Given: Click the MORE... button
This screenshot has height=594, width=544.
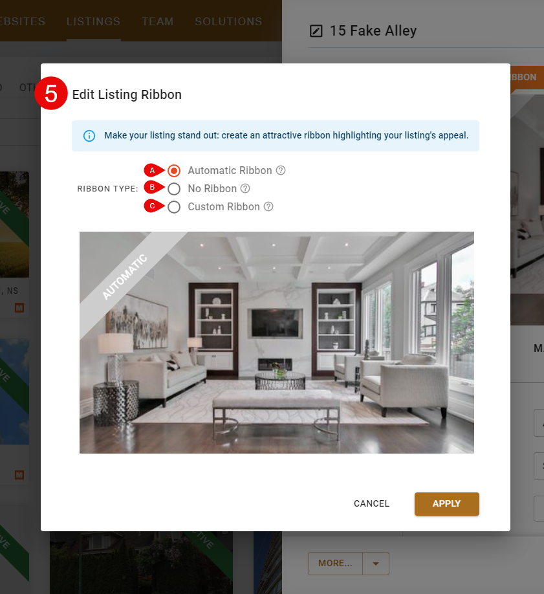Looking at the screenshot, I should (335, 564).
